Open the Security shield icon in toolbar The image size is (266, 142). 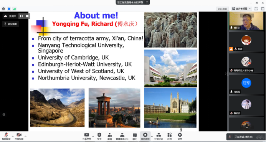tap(99, 136)
